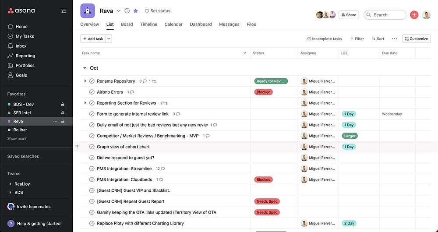
Task: Click the project members avatars
Action: [326, 15]
